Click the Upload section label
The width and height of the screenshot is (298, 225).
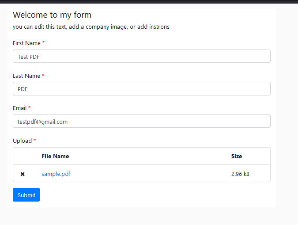[x=22, y=141]
